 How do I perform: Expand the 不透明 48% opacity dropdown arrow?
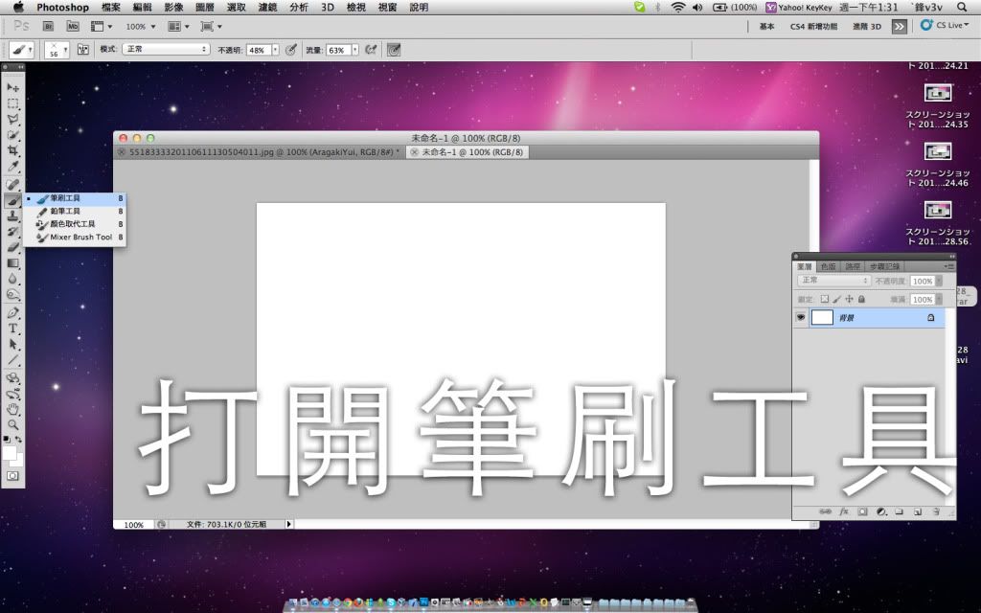click(276, 49)
